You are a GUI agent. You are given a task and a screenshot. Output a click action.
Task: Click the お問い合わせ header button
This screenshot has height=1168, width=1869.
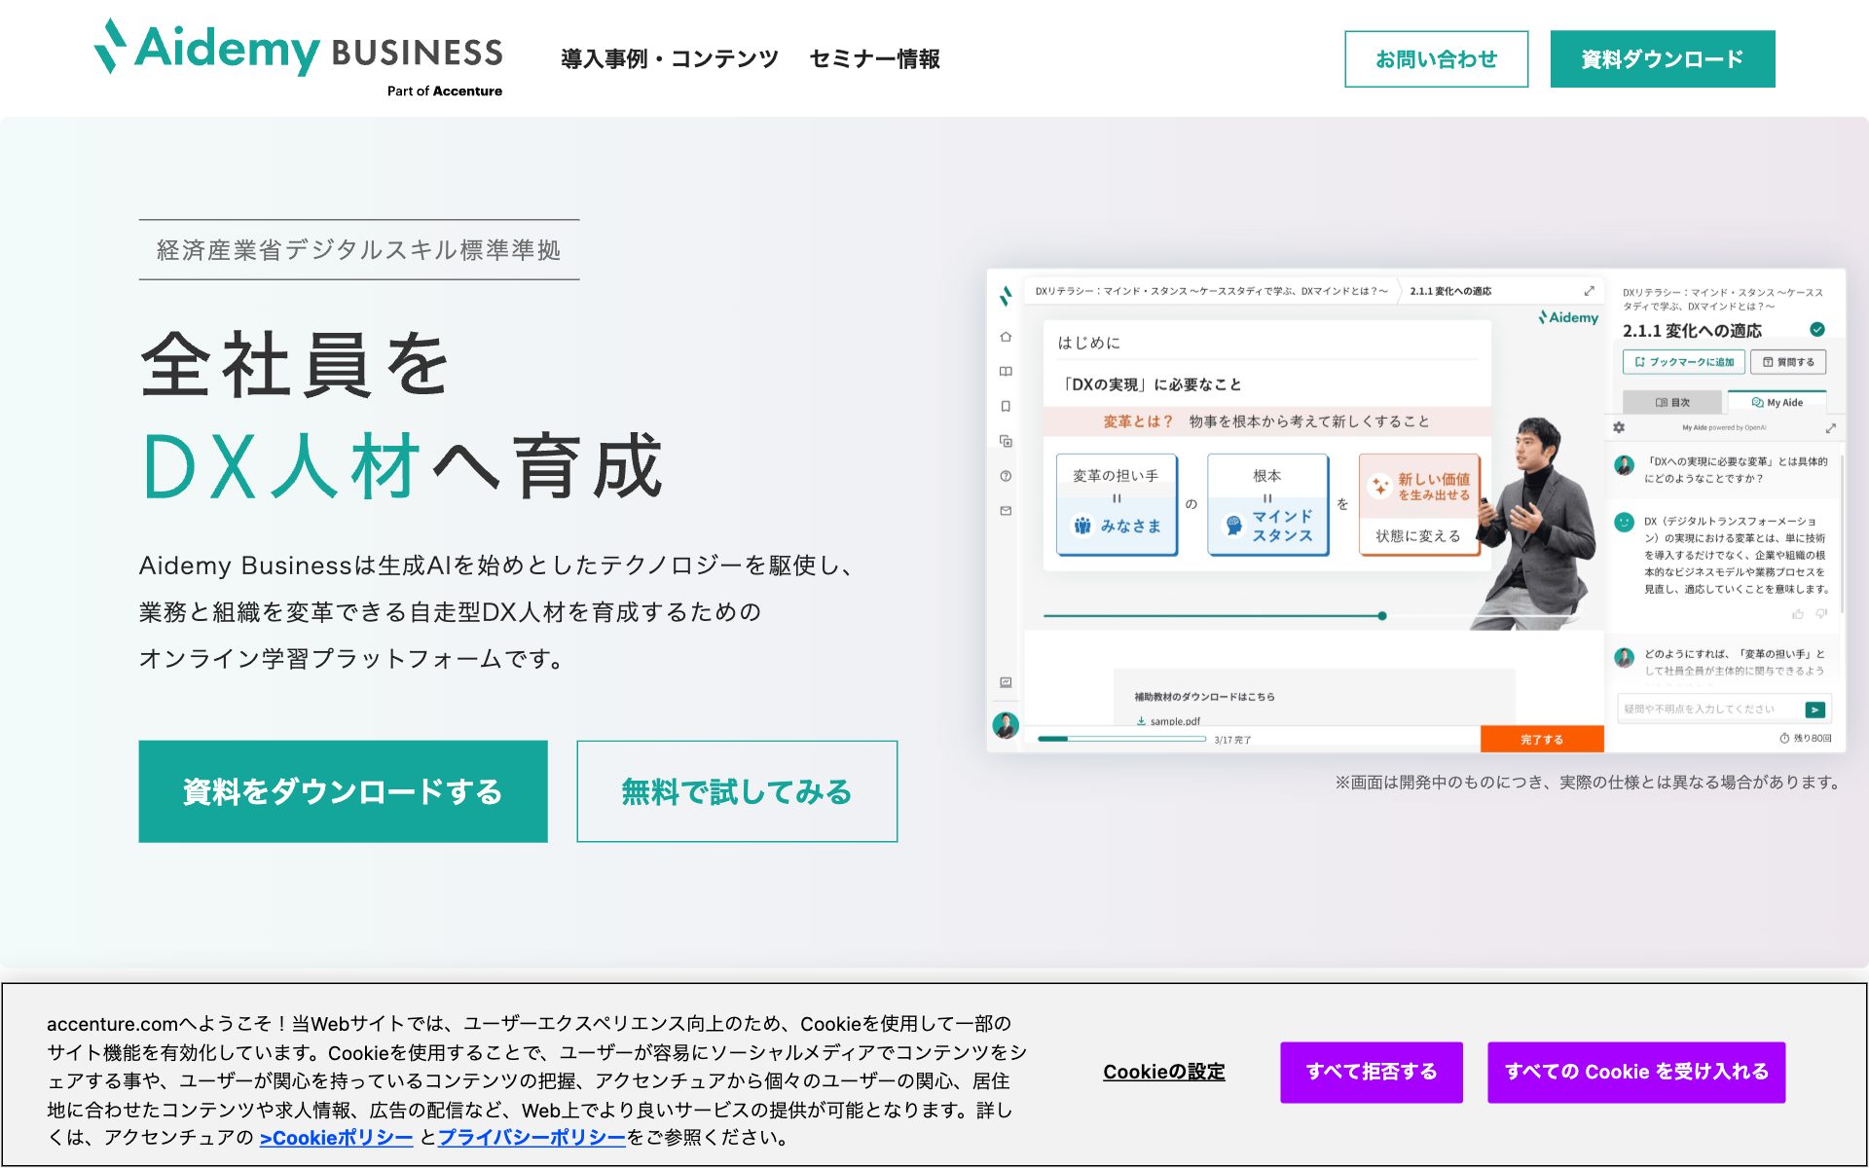1436,59
